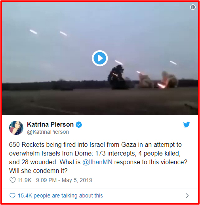This screenshot has width=200, height=205.
Task: Play the embedded rocket video
Action: pyautogui.click(x=100, y=58)
